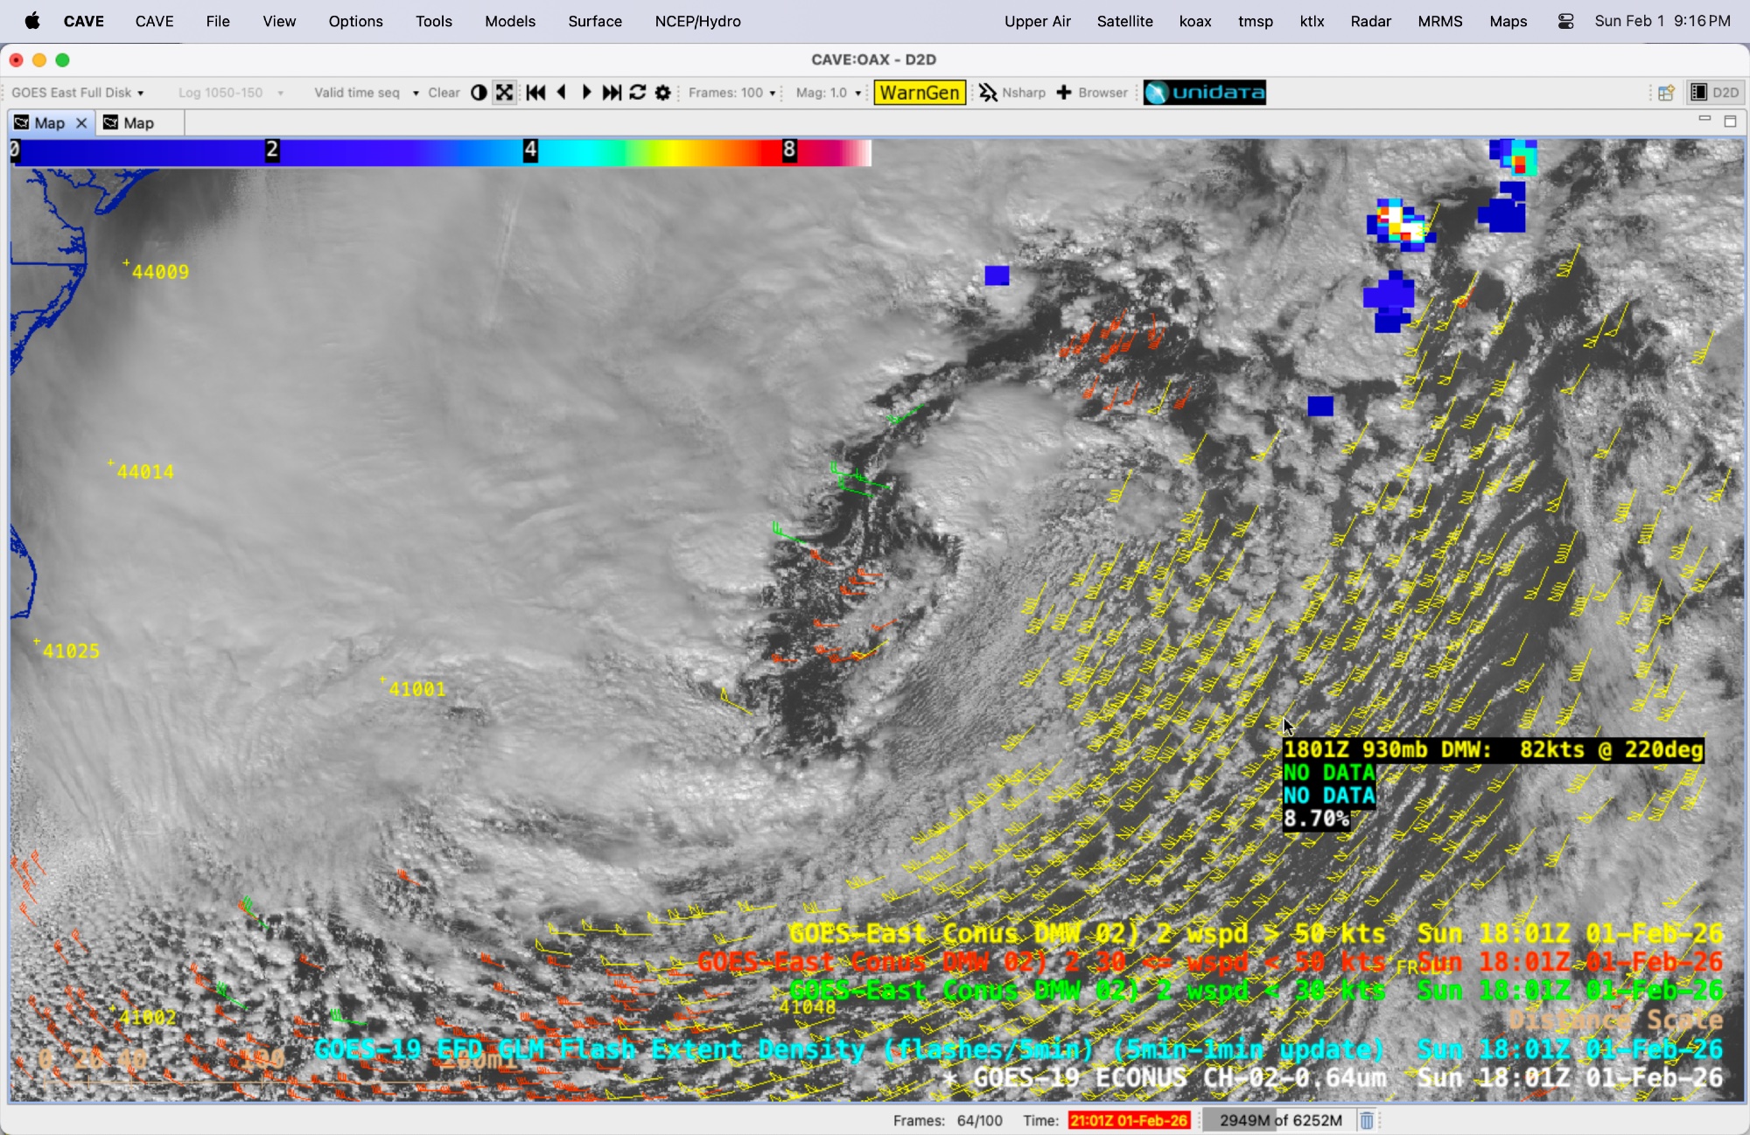Expand the Mag: 1.0 dropdown
Image resolution: width=1750 pixels, height=1135 pixels.
(829, 93)
